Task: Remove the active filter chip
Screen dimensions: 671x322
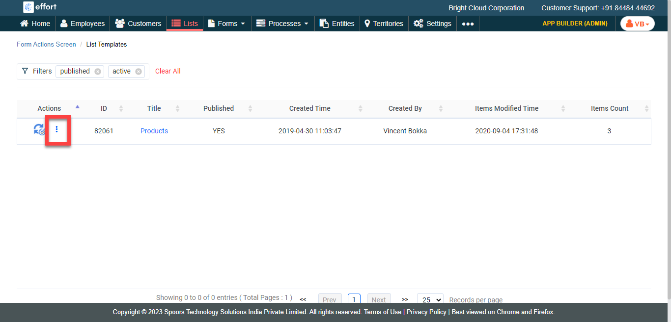Action: coord(139,72)
